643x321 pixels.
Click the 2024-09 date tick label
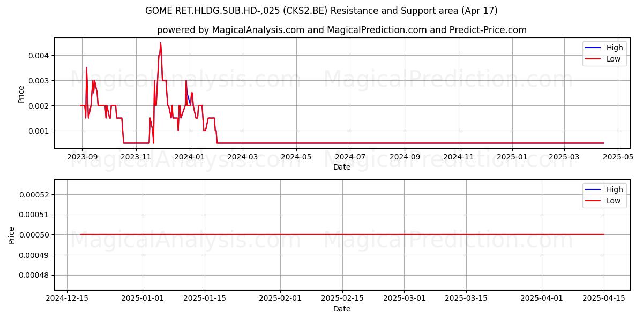tap(405, 157)
